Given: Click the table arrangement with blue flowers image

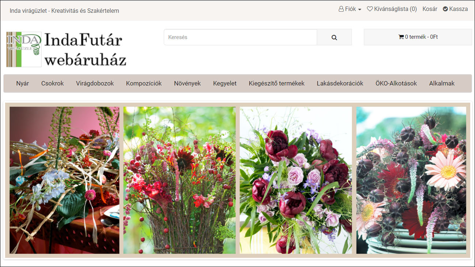Looking at the screenshot, I should tap(64, 180).
